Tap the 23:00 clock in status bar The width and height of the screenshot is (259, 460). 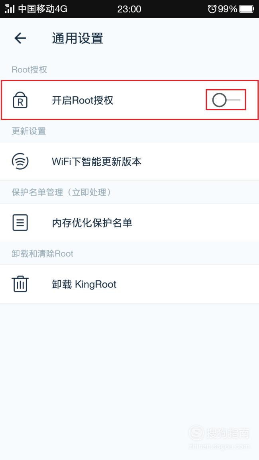(129, 9)
